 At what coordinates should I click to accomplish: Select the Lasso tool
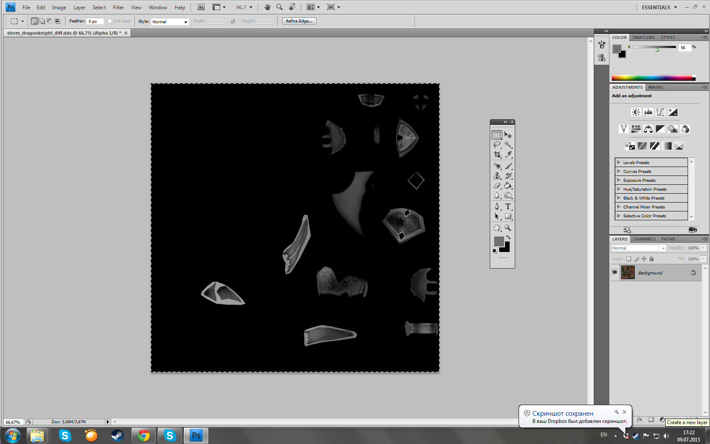pos(497,145)
